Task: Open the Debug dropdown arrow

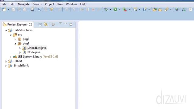Action: 110,9
